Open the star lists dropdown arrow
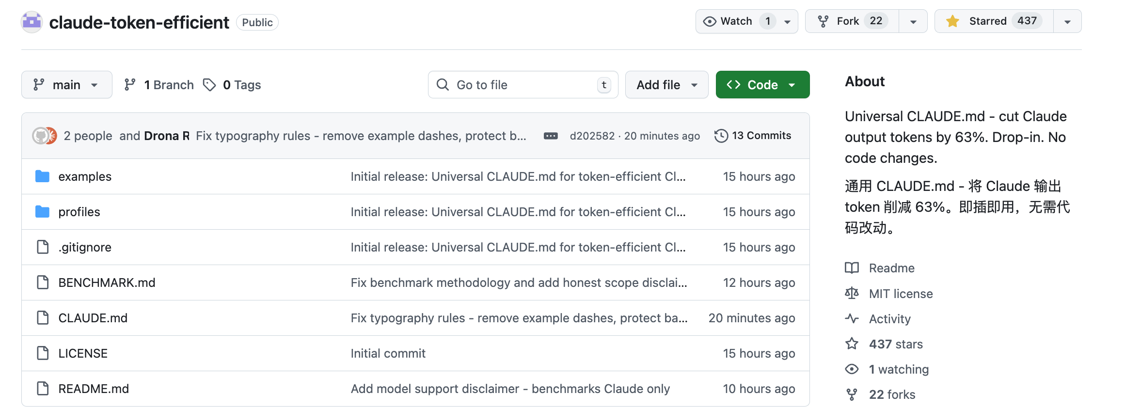This screenshot has height=409, width=1141. [1067, 21]
